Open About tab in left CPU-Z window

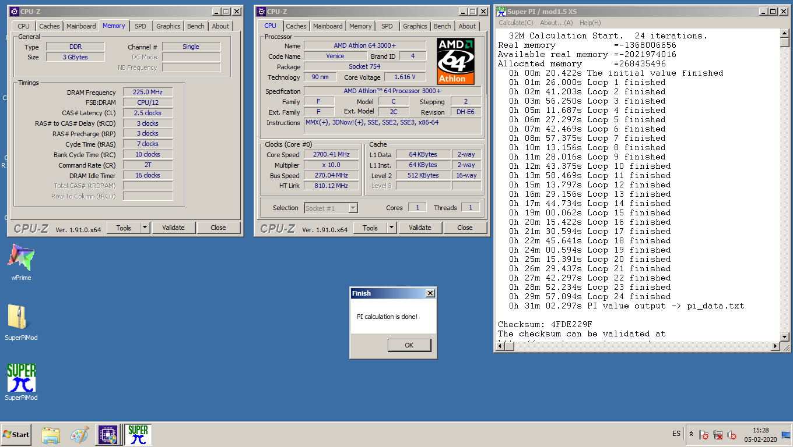tap(220, 26)
